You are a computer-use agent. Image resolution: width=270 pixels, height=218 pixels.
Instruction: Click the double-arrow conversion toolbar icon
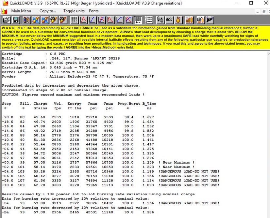point(160,20)
